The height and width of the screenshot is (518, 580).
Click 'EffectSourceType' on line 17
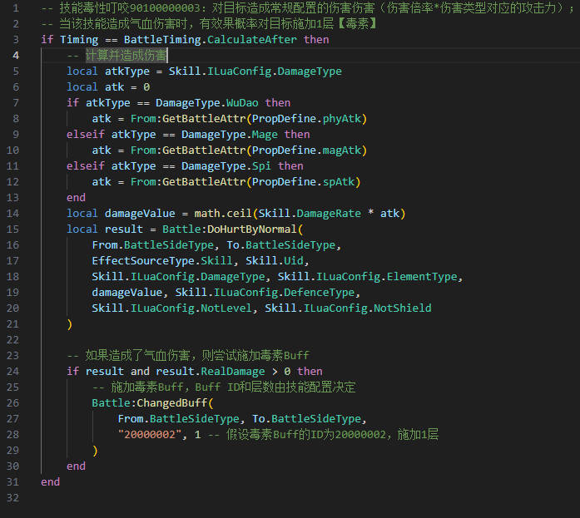pos(143,261)
